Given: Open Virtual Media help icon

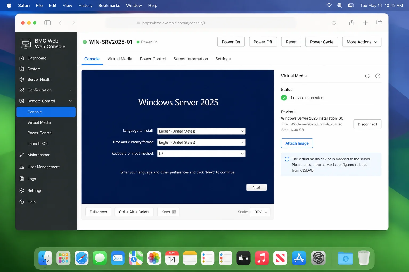Looking at the screenshot, I should (378, 76).
